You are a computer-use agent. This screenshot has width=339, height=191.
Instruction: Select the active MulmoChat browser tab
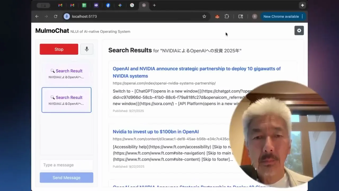pos(144,5)
